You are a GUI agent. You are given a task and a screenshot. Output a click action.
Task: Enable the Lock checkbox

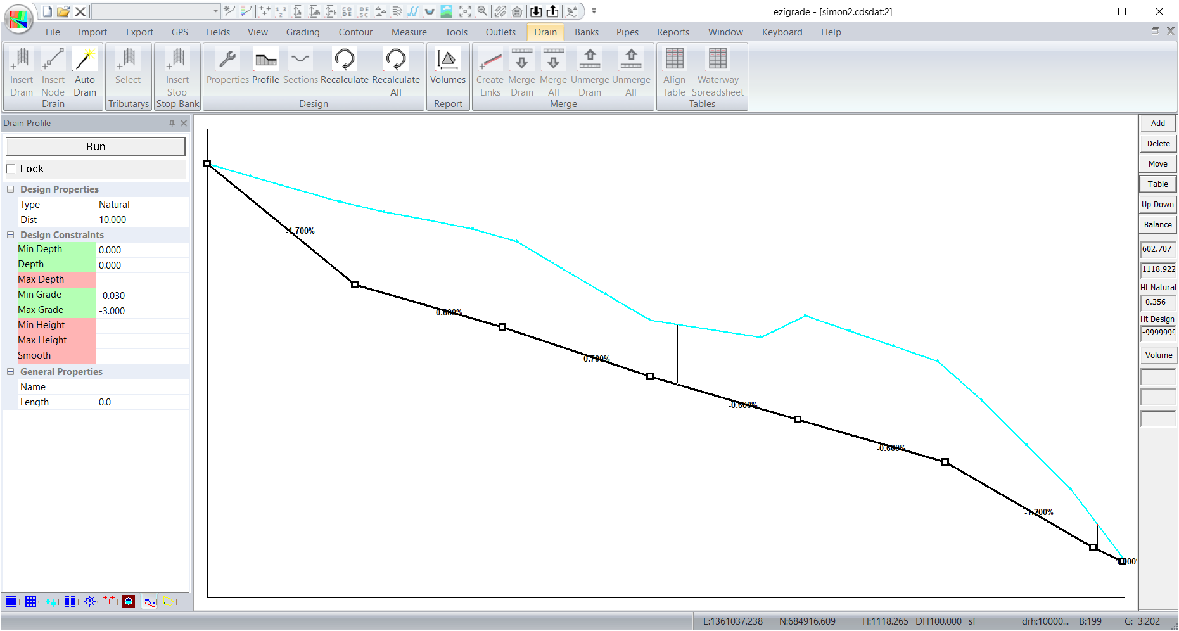[x=11, y=169]
